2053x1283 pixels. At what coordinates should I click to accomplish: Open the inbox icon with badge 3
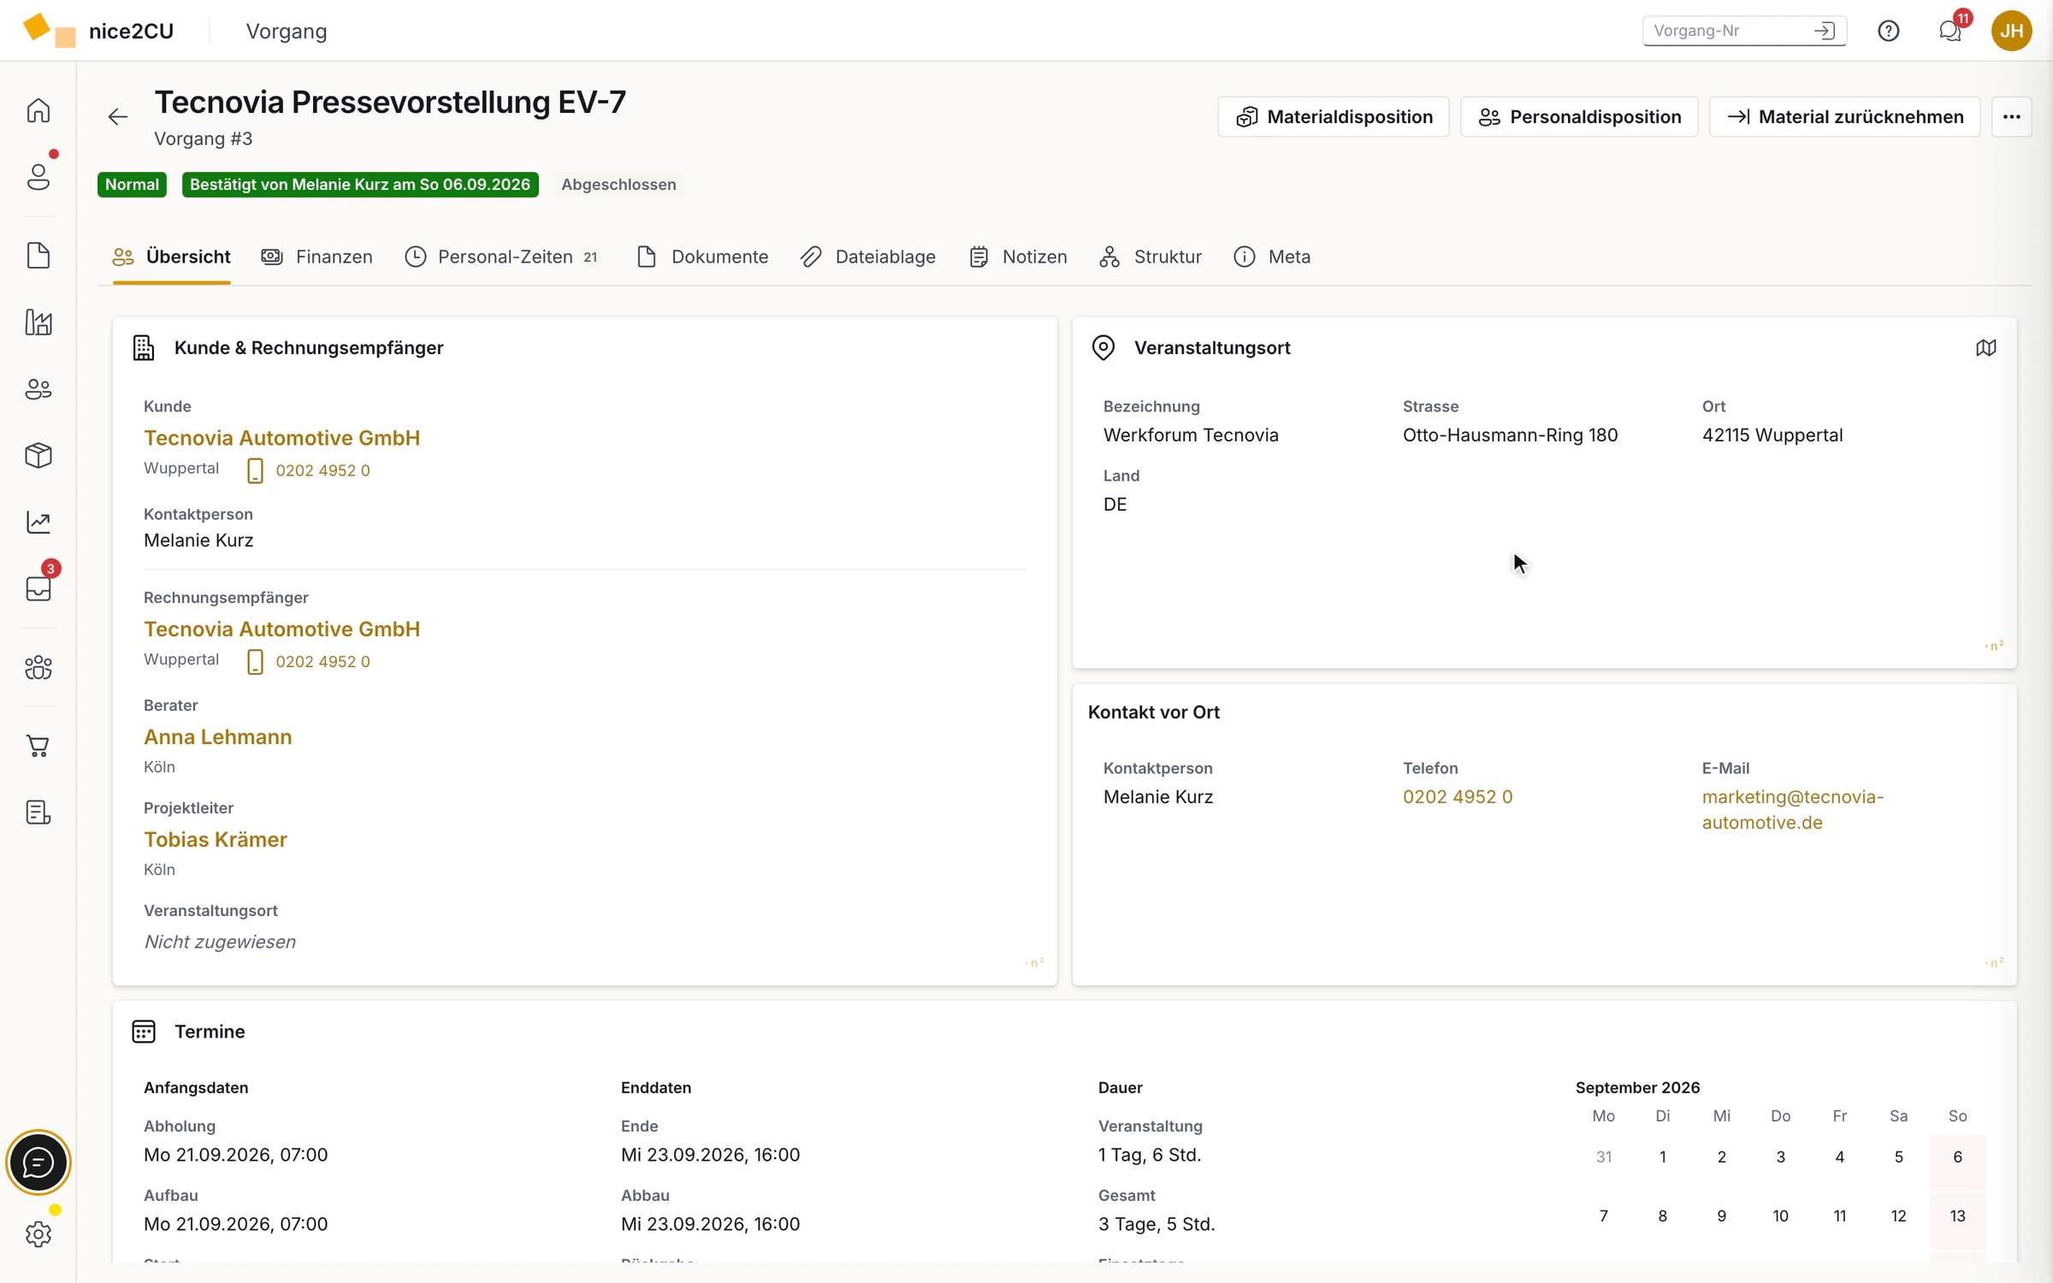click(x=38, y=588)
